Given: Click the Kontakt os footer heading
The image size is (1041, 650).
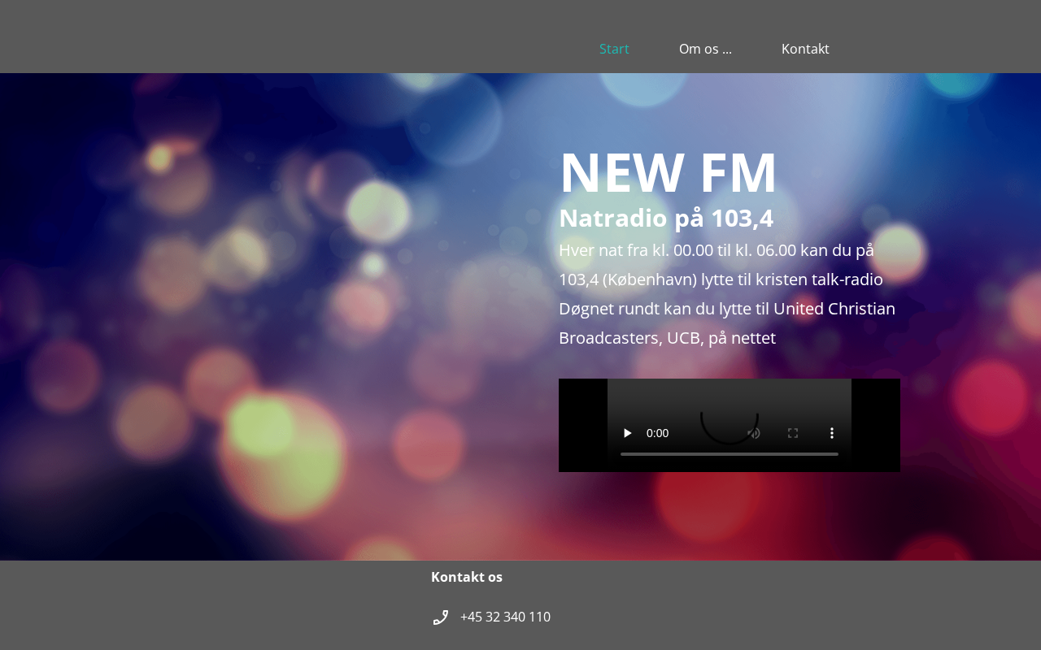Looking at the screenshot, I should [467, 577].
